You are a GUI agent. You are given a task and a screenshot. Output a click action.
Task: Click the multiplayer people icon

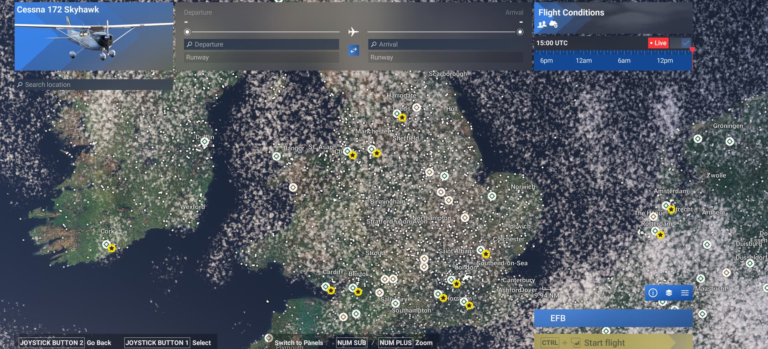(x=542, y=24)
